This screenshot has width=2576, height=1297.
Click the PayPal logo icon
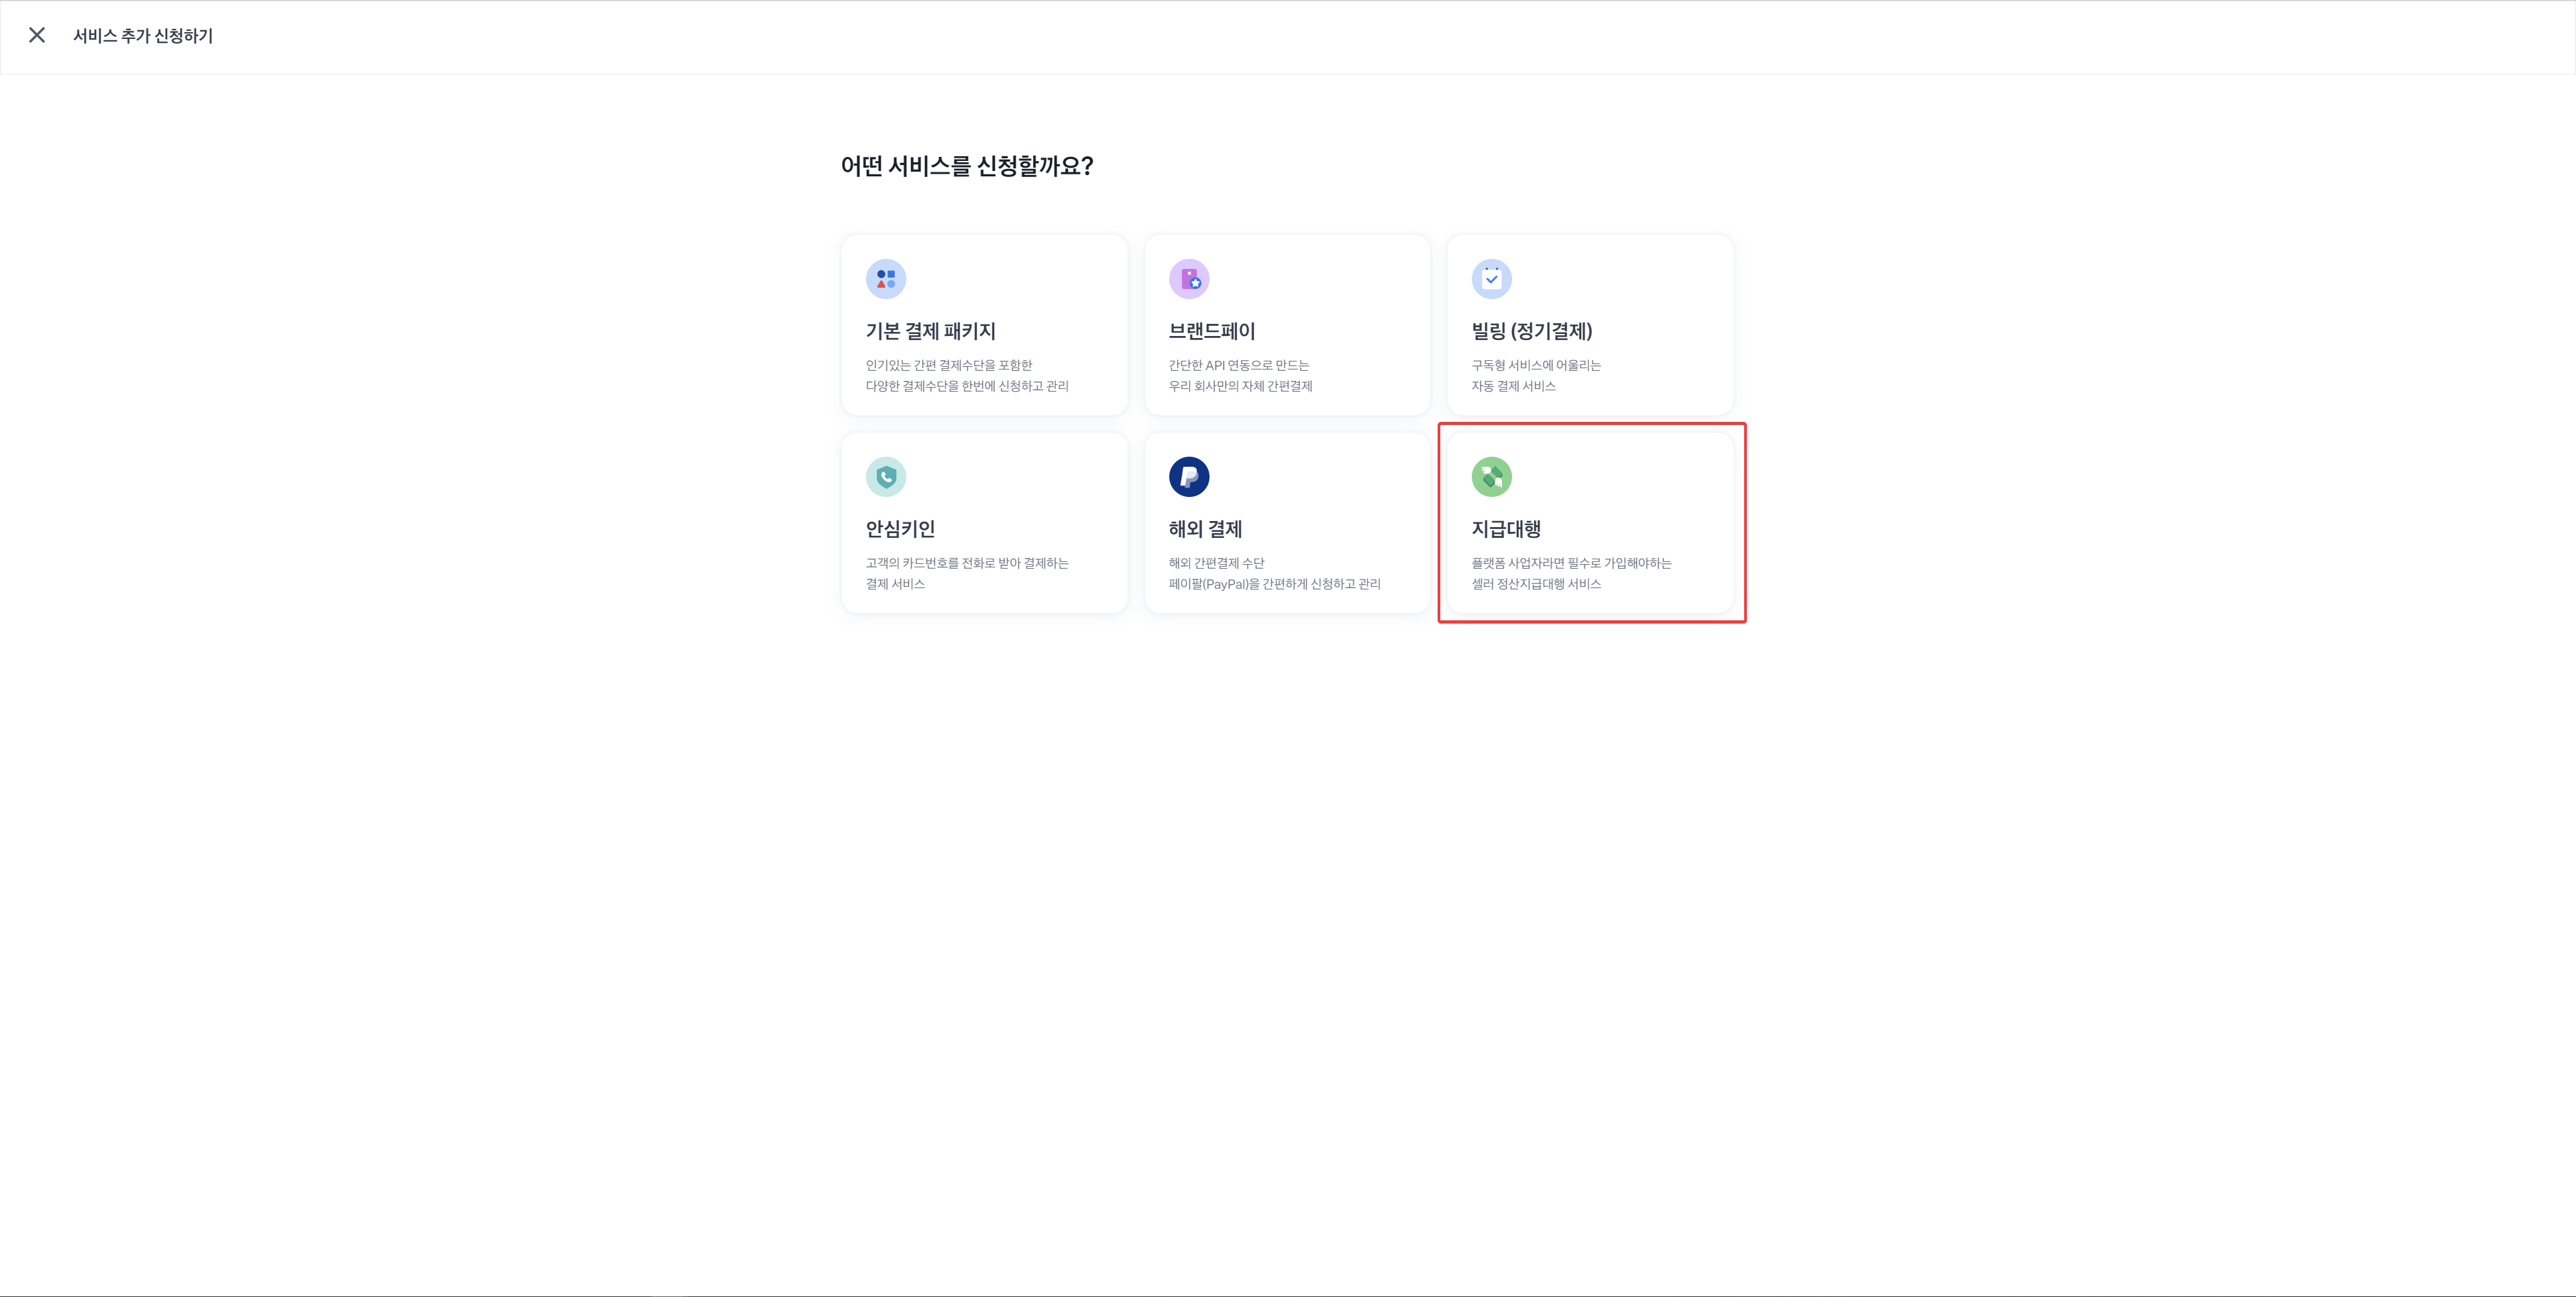(x=1188, y=477)
